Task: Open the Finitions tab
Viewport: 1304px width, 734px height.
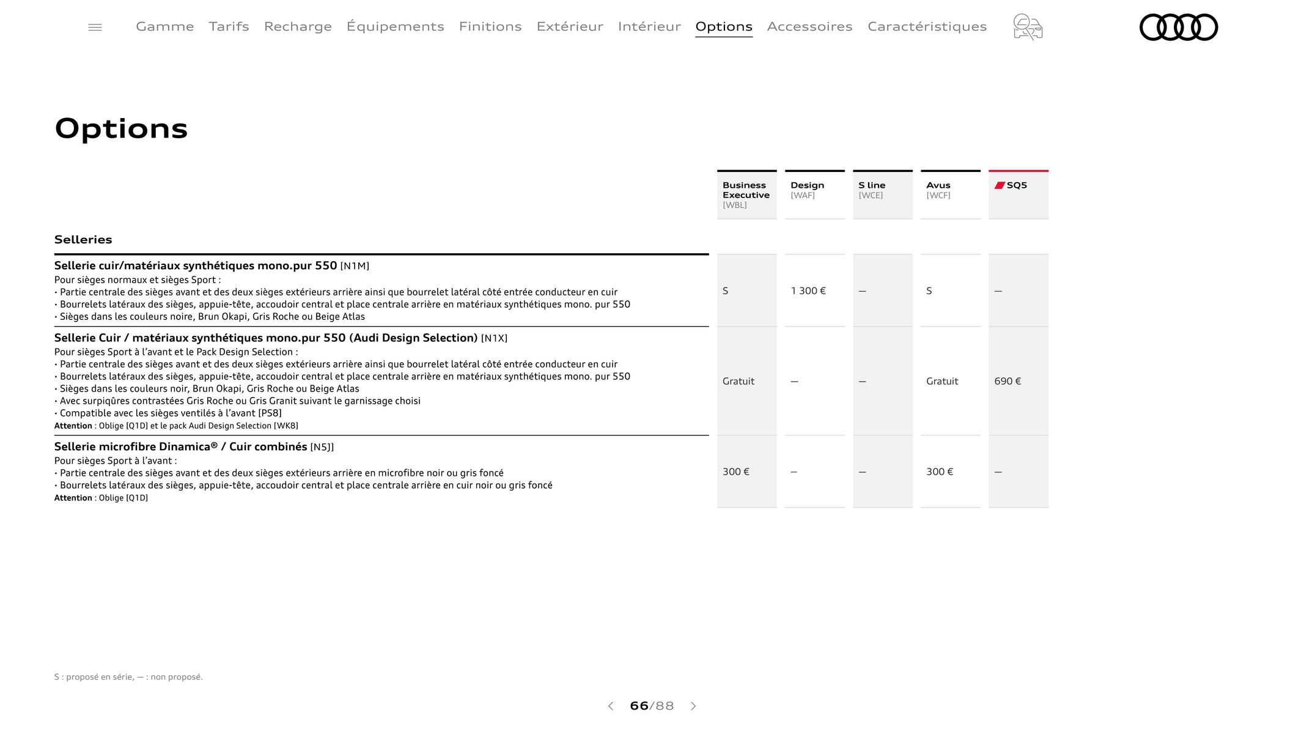Action: (x=490, y=26)
